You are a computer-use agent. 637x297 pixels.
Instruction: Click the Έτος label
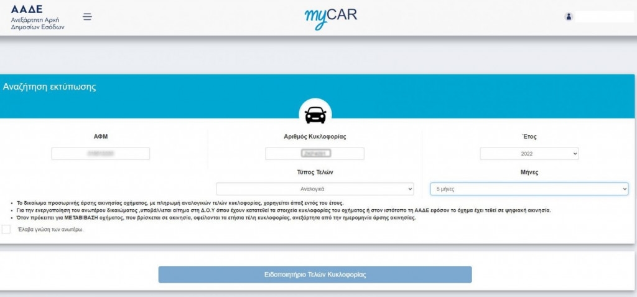coord(529,136)
